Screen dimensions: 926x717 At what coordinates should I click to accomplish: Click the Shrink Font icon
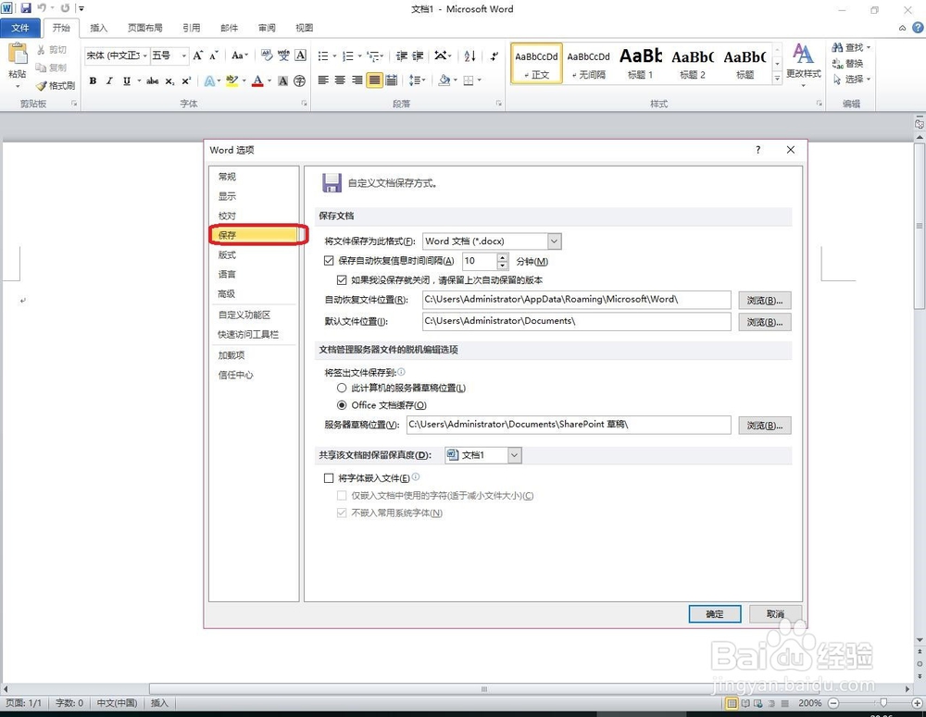coord(214,56)
